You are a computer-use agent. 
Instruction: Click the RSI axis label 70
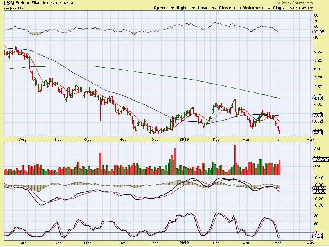tap(316, 21)
